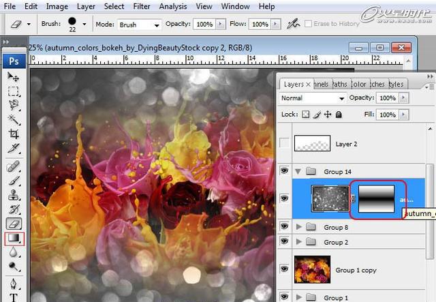This screenshot has height=302, width=436.
Task: Select the gradient layer mask thumbnail
Action: click(x=376, y=199)
